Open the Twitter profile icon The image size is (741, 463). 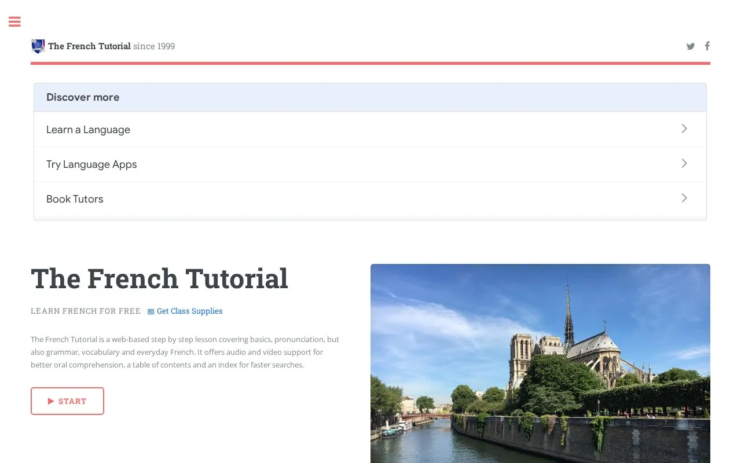691,46
